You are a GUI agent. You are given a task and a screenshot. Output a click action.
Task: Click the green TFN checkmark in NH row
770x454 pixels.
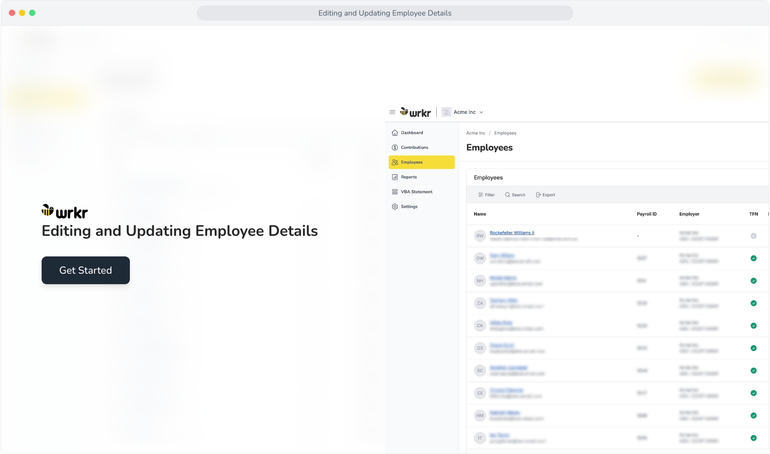pyautogui.click(x=754, y=281)
